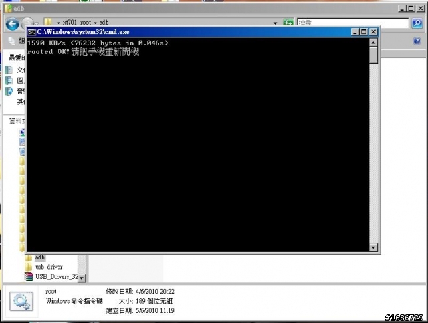Click the Explorer search input field
The height and width of the screenshot is (323, 428).
352,23
